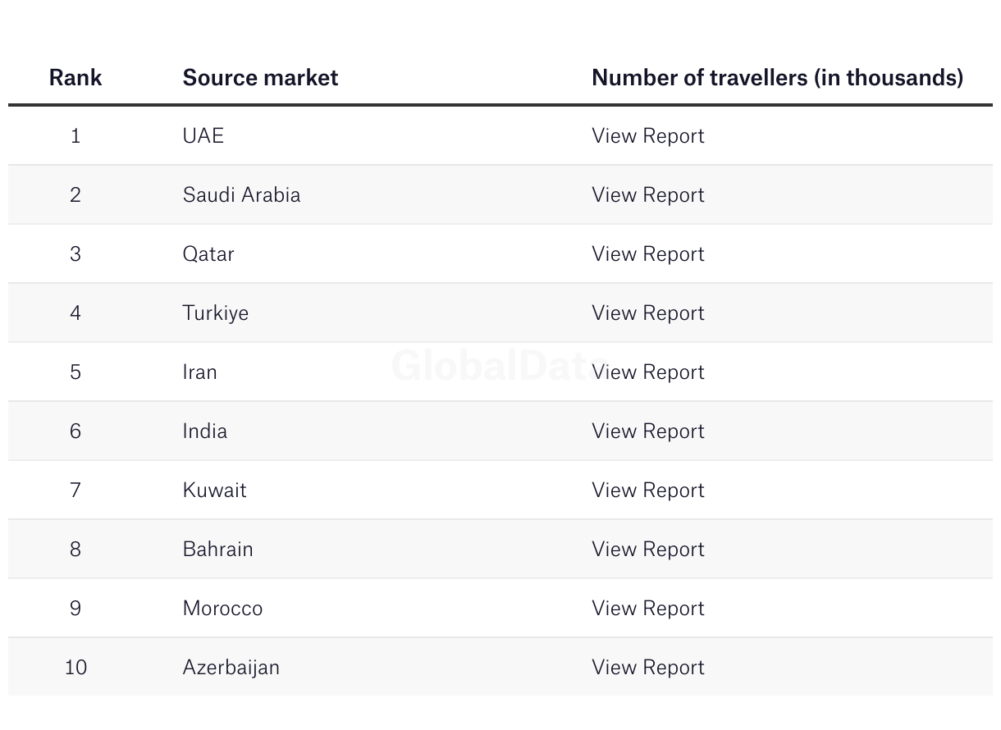1001x730 pixels.
Task: Click the Number of travellers column header
Action: click(777, 78)
